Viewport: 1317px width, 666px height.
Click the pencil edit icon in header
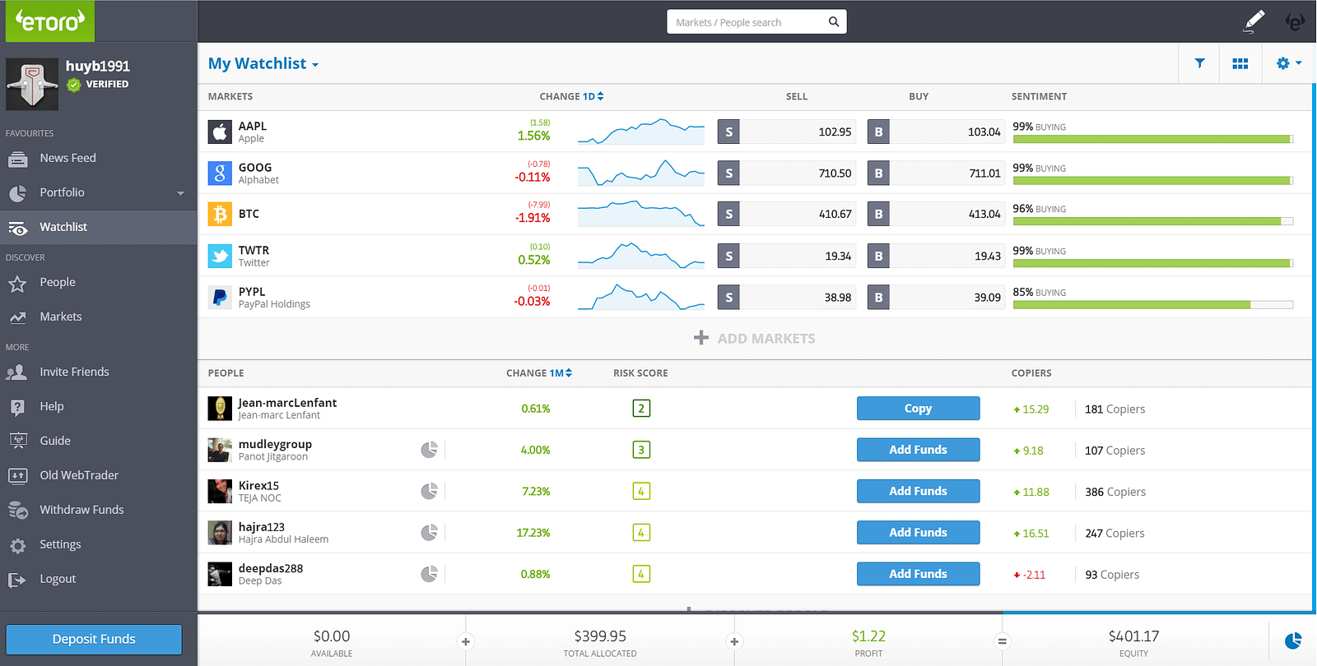[x=1253, y=21]
